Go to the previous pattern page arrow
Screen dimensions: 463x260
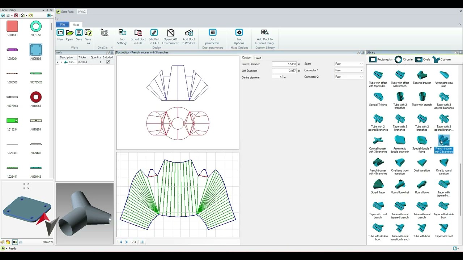coord(121,242)
